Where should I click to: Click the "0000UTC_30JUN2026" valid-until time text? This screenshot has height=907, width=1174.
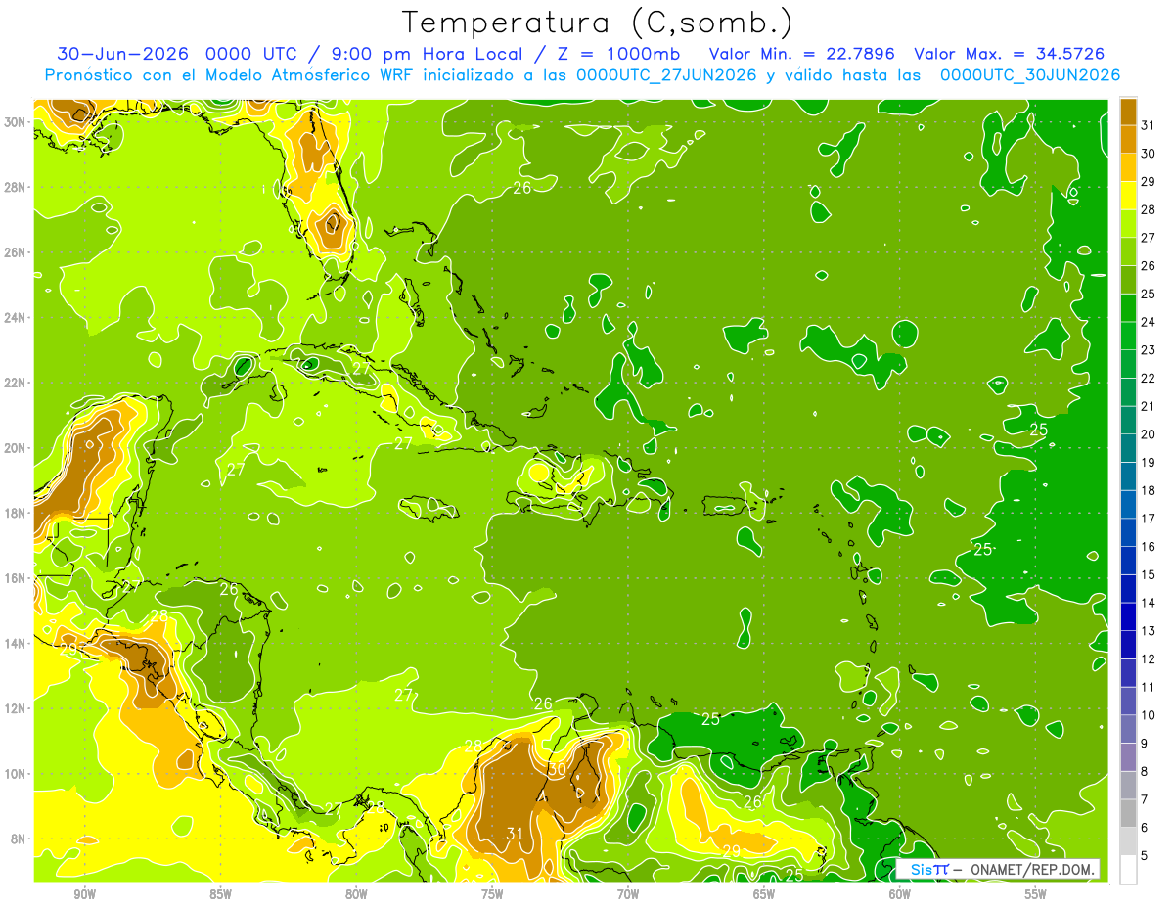tap(1030, 75)
